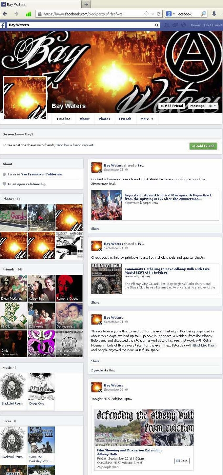Viewport: 223px width, 475px height.
Task: Expand the More tab dropdown
Action: coord(147,119)
